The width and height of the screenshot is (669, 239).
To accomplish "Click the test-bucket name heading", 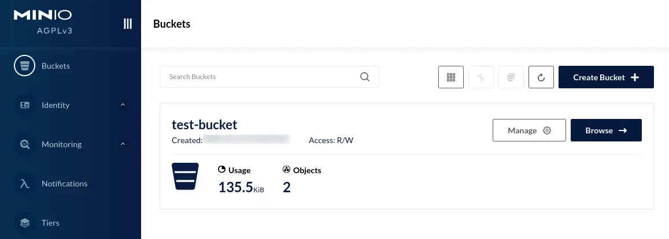I will 204,124.
